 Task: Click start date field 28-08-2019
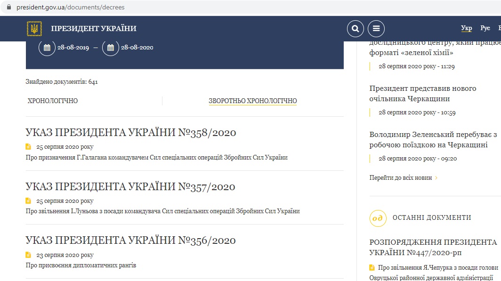pos(73,48)
